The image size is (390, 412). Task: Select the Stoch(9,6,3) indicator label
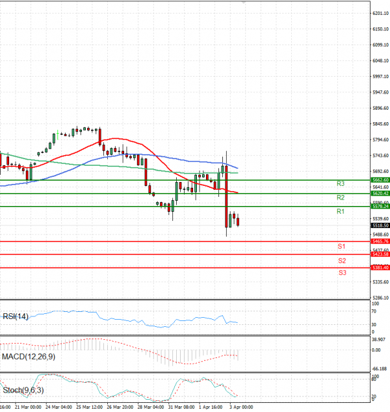click(23, 390)
